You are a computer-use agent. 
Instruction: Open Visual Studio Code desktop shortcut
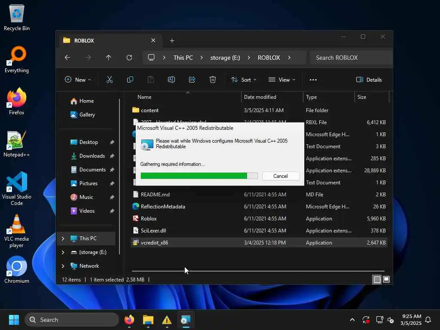(17, 189)
